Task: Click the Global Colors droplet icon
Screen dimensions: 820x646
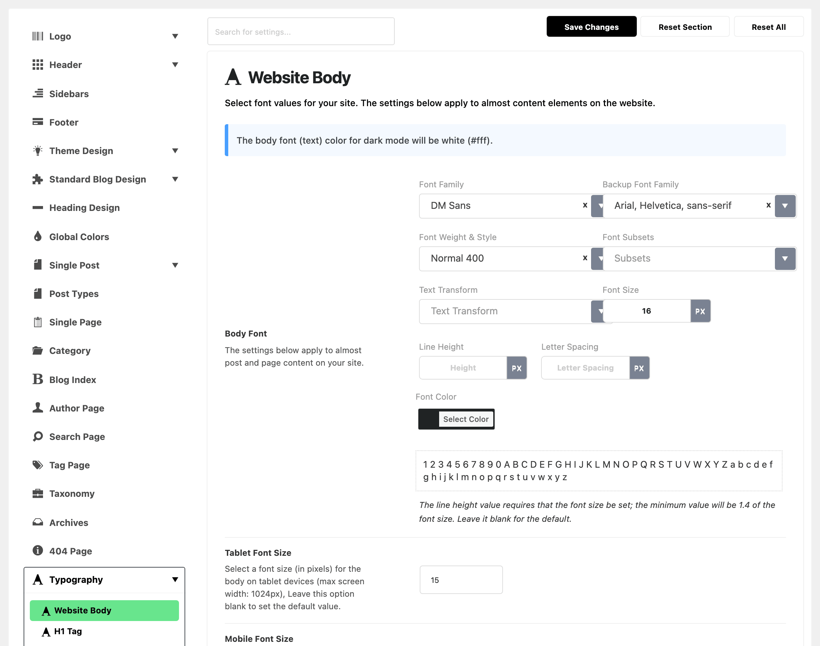Action: tap(38, 236)
